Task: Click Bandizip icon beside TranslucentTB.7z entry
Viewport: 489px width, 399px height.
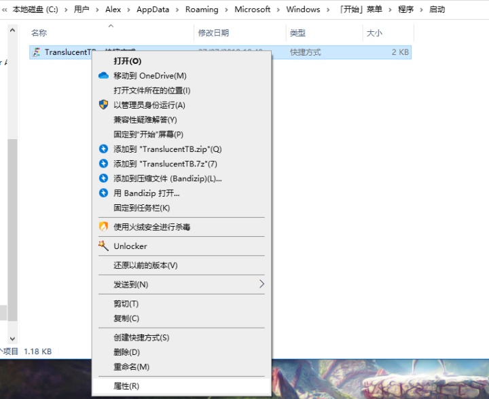Action: coord(103,164)
